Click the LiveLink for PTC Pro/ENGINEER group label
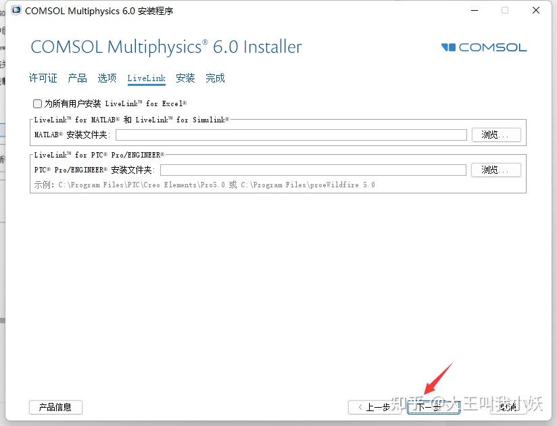The width and height of the screenshot is (557, 426). pyautogui.click(x=99, y=155)
